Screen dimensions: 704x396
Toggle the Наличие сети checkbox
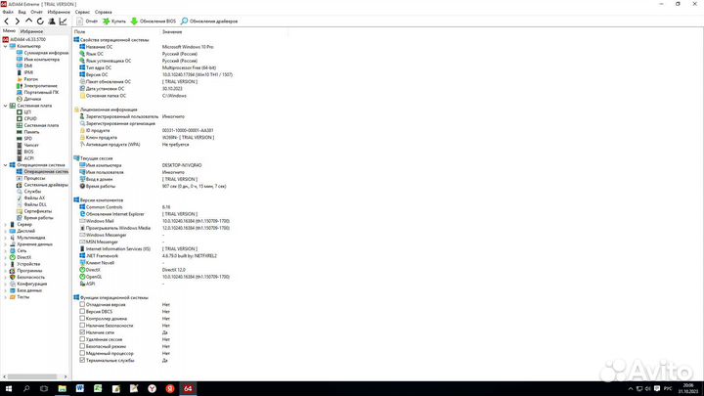tap(82, 332)
